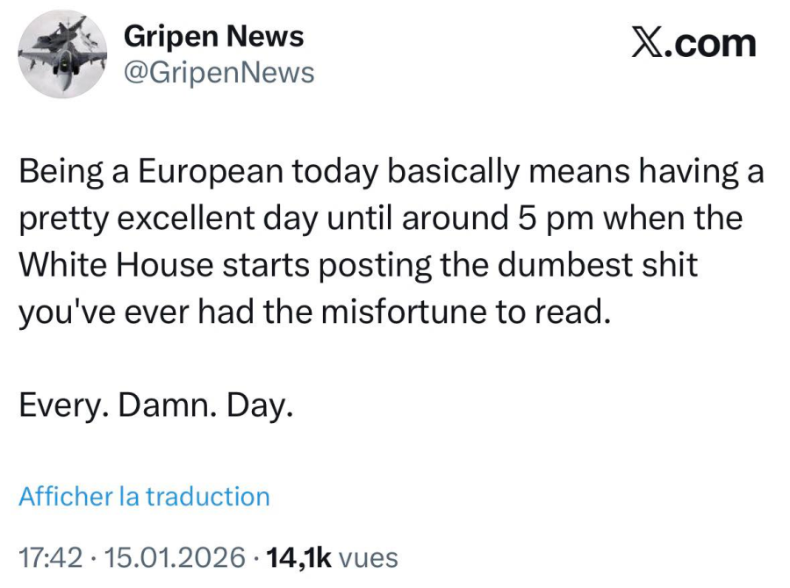View the 14,1k views count
This screenshot has height=588, width=790.
(x=299, y=558)
